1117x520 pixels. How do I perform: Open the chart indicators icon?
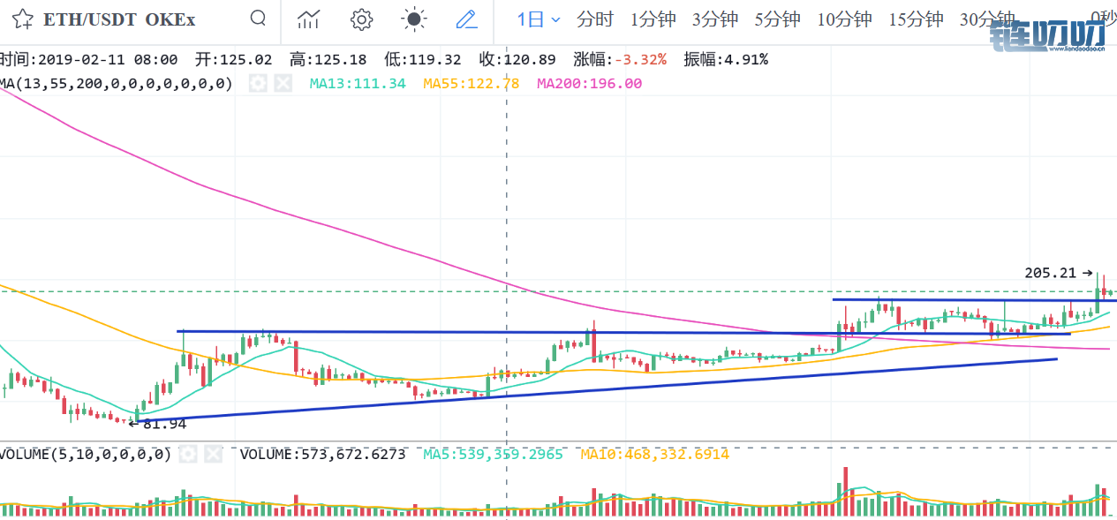[x=308, y=19]
